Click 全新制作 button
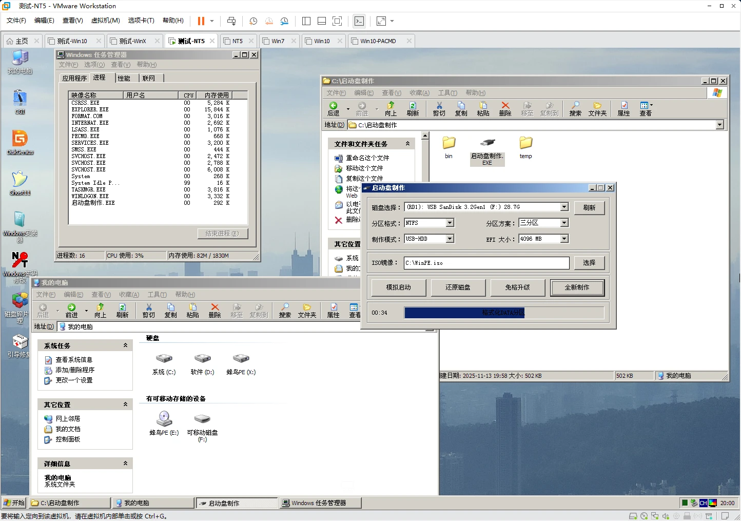Screen dimensions: 741x521 577,287
